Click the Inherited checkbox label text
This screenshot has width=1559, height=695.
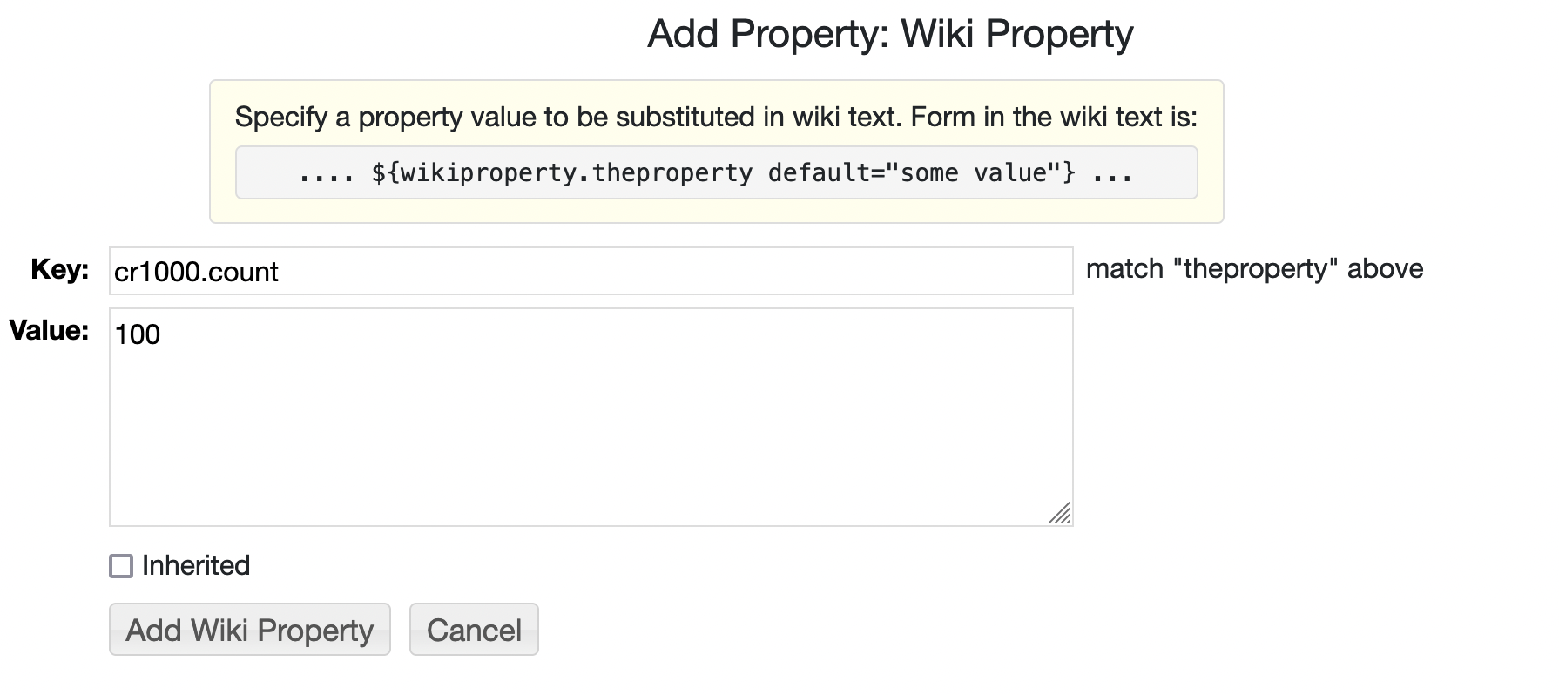[x=196, y=566]
